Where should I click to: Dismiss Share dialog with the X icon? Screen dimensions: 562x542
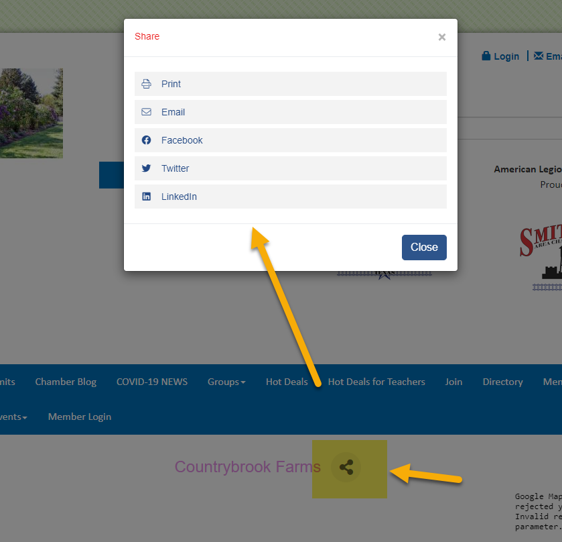pyautogui.click(x=442, y=37)
